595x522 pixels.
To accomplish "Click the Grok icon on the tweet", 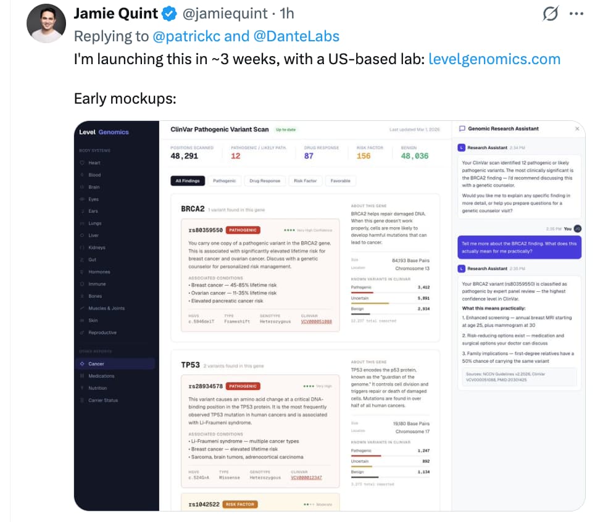I will pos(547,14).
